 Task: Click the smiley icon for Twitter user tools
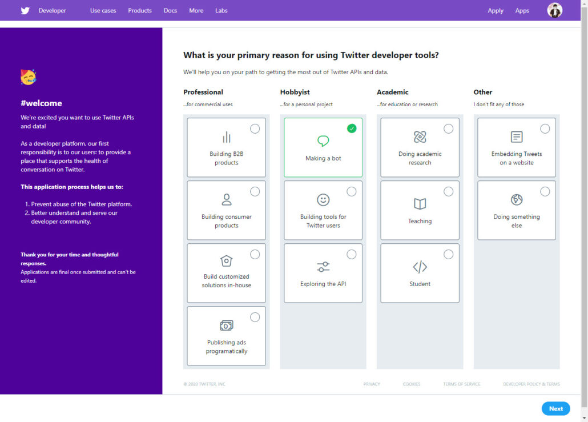[323, 200]
